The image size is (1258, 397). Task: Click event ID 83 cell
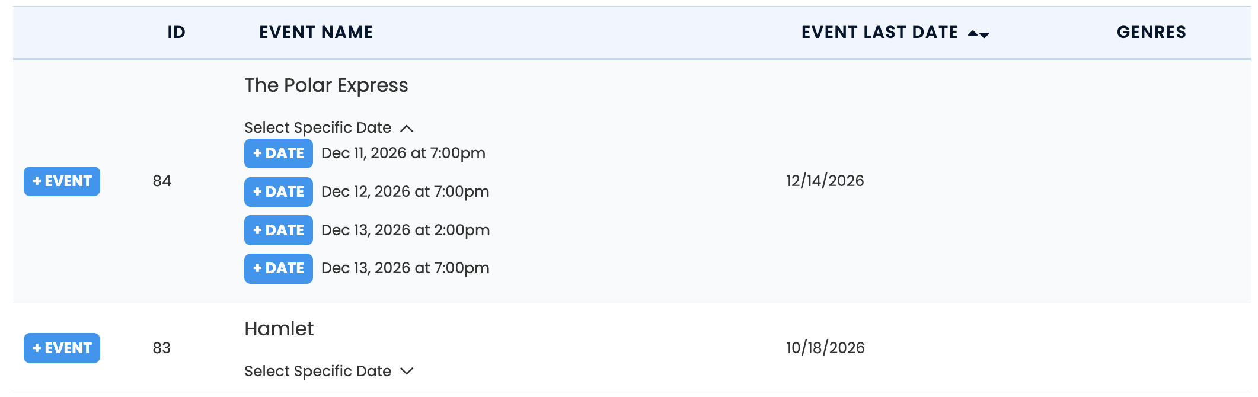coord(161,348)
